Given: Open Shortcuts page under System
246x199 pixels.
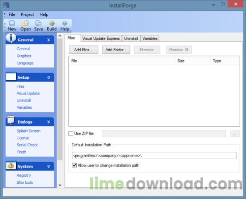Looking at the screenshot, I should (x=25, y=182).
